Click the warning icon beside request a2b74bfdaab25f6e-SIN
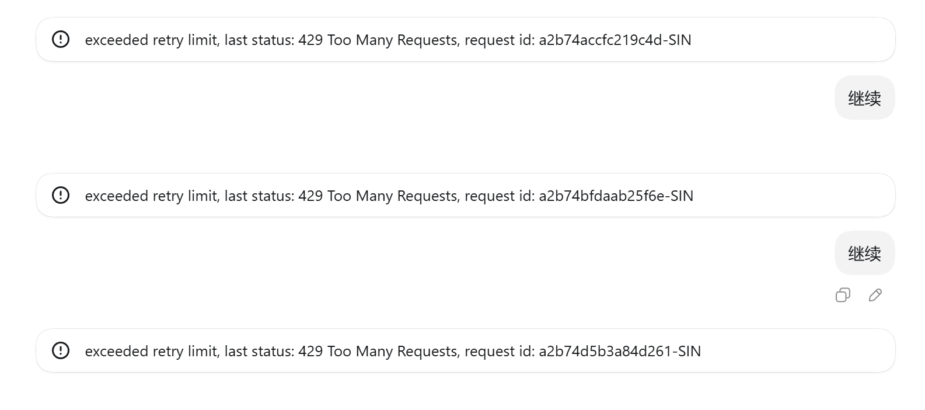The height and width of the screenshot is (410, 925). (61, 195)
